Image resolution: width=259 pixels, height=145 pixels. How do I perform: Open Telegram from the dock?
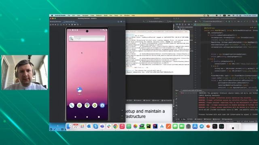click(202, 126)
